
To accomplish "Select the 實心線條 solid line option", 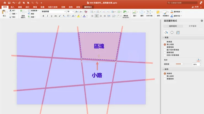I will pos(165,76).
